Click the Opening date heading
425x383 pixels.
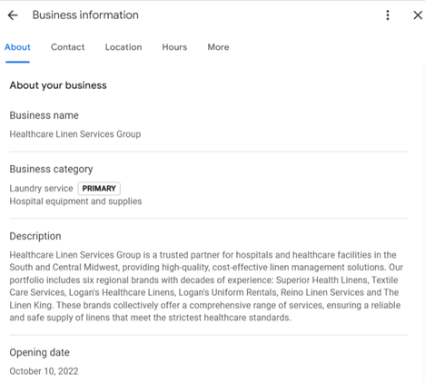[40, 353]
